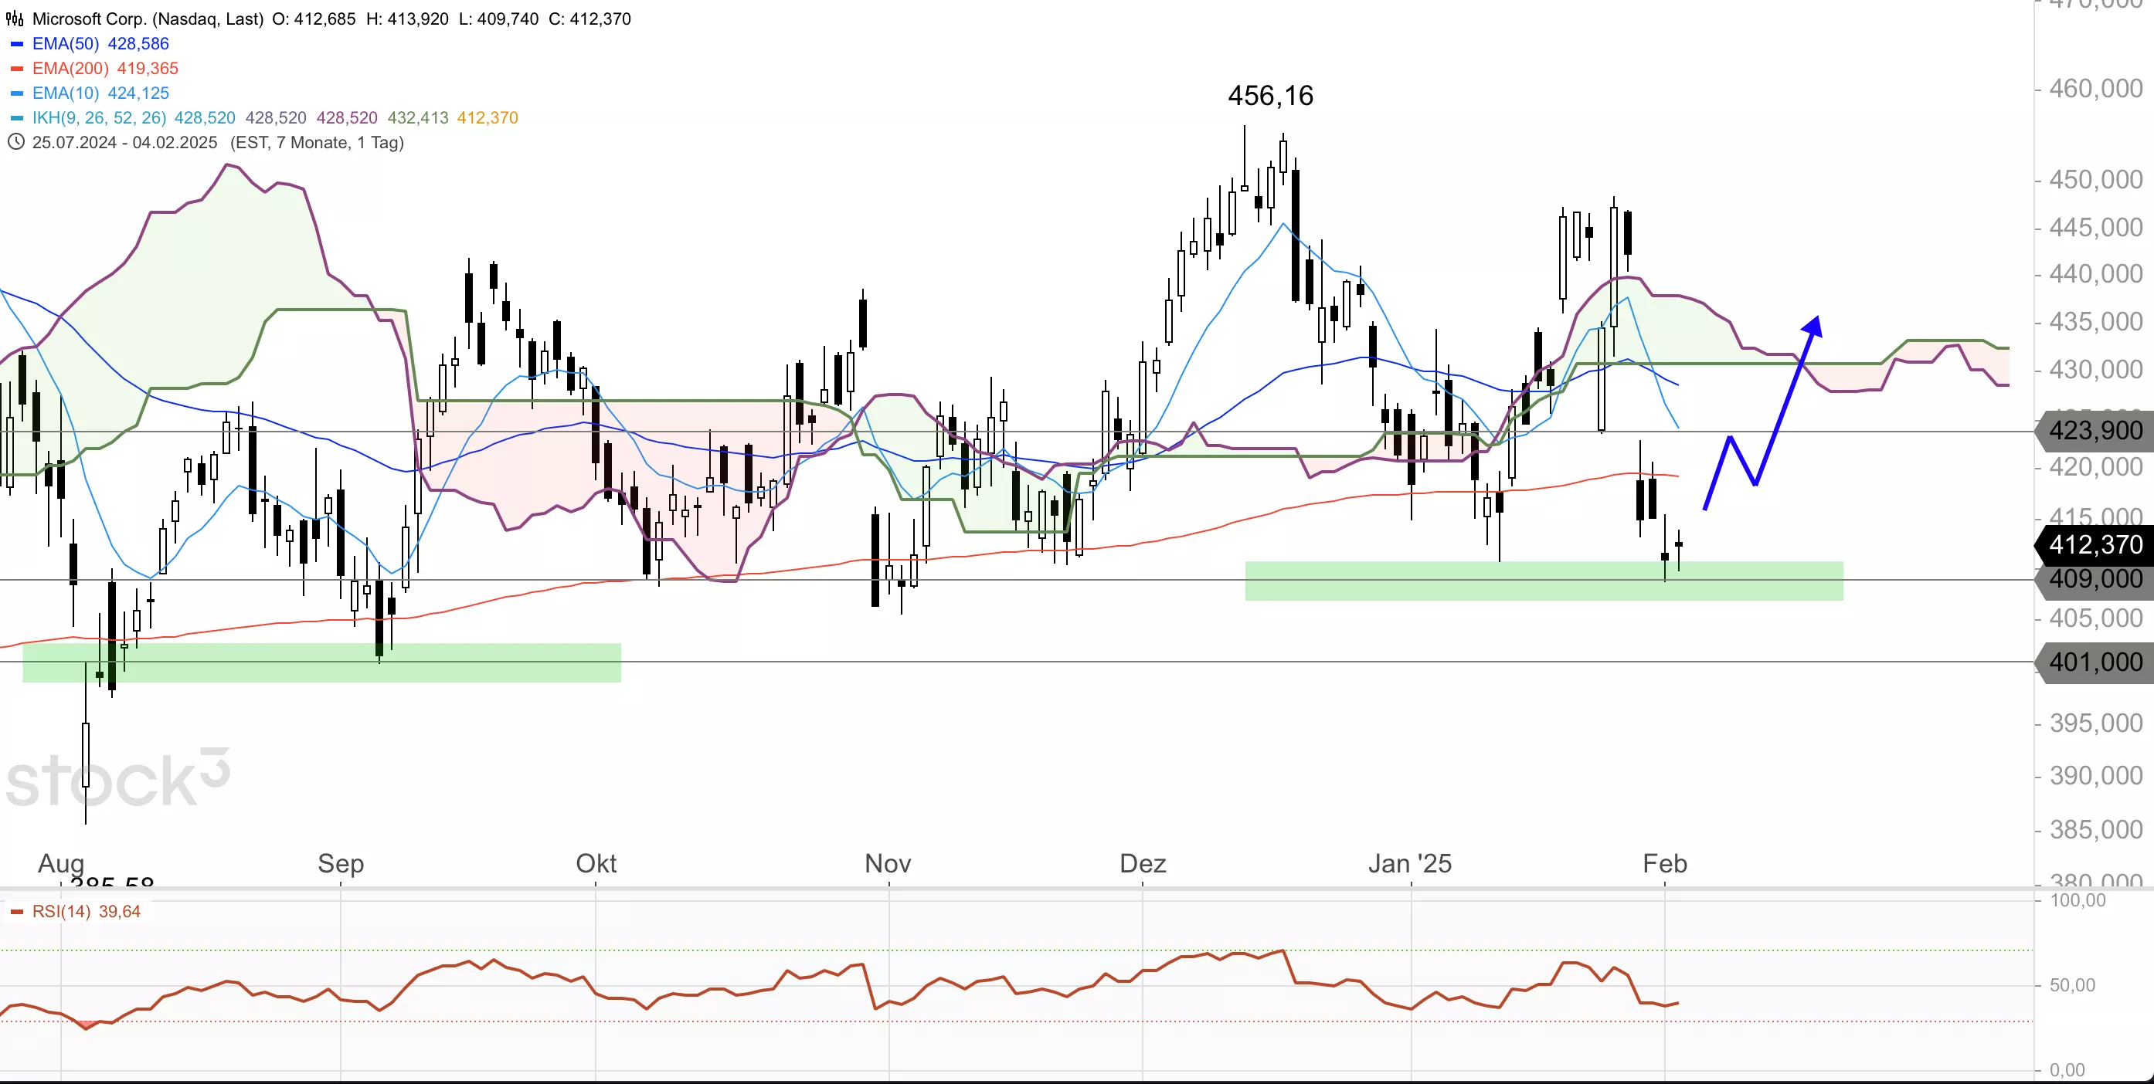Click the 456,16 high annotation text

1270,96
